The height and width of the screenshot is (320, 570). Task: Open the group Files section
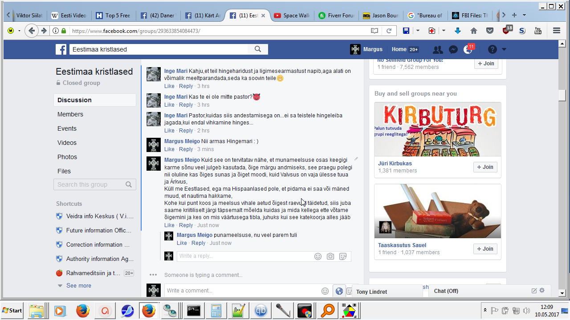pyautogui.click(x=64, y=171)
